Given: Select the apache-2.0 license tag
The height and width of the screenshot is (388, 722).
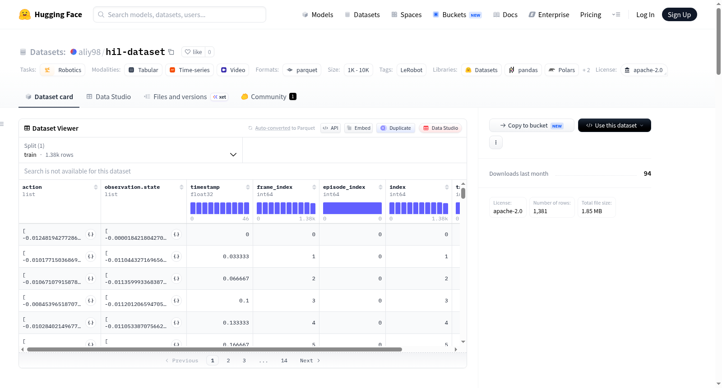Looking at the screenshot, I should (x=644, y=70).
